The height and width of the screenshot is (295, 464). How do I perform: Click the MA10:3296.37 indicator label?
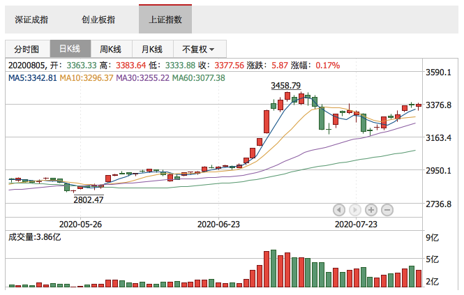(87, 78)
